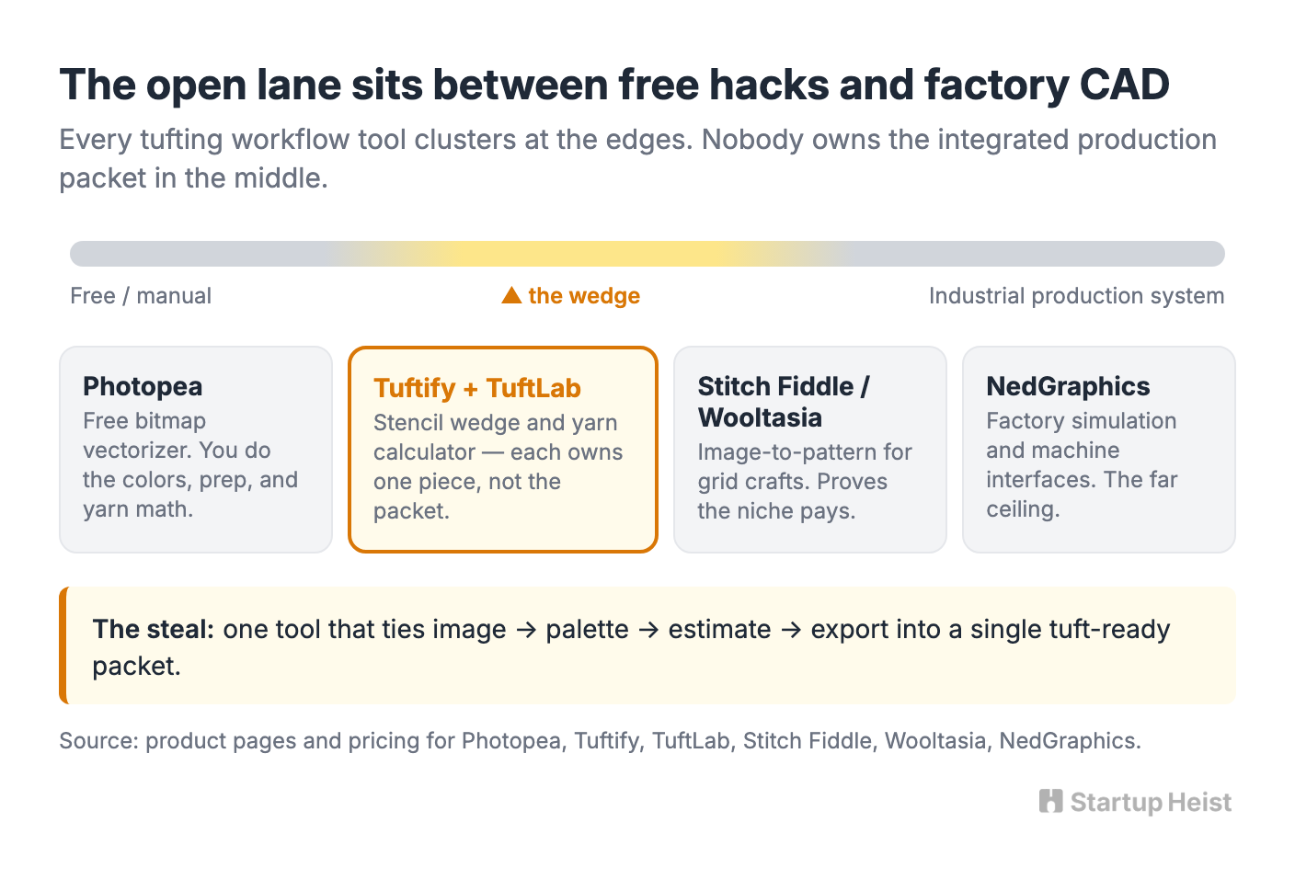Click the NedGraphics title text

click(1068, 386)
